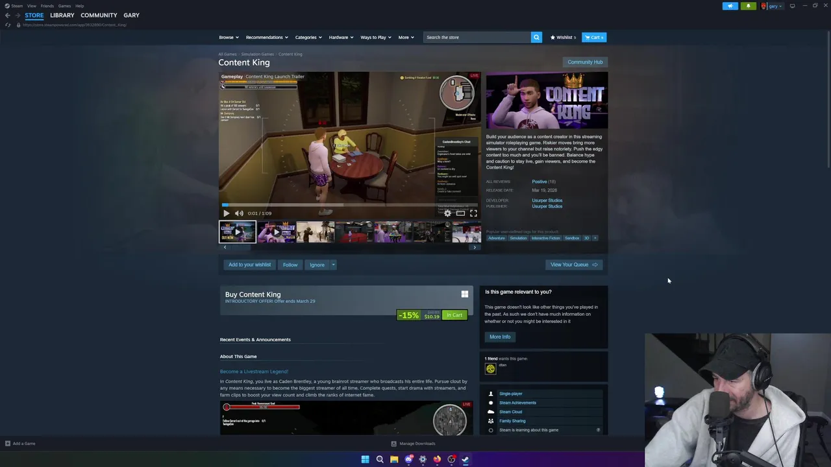Expand the Categories dropdown
The image size is (831, 467).
click(x=308, y=37)
